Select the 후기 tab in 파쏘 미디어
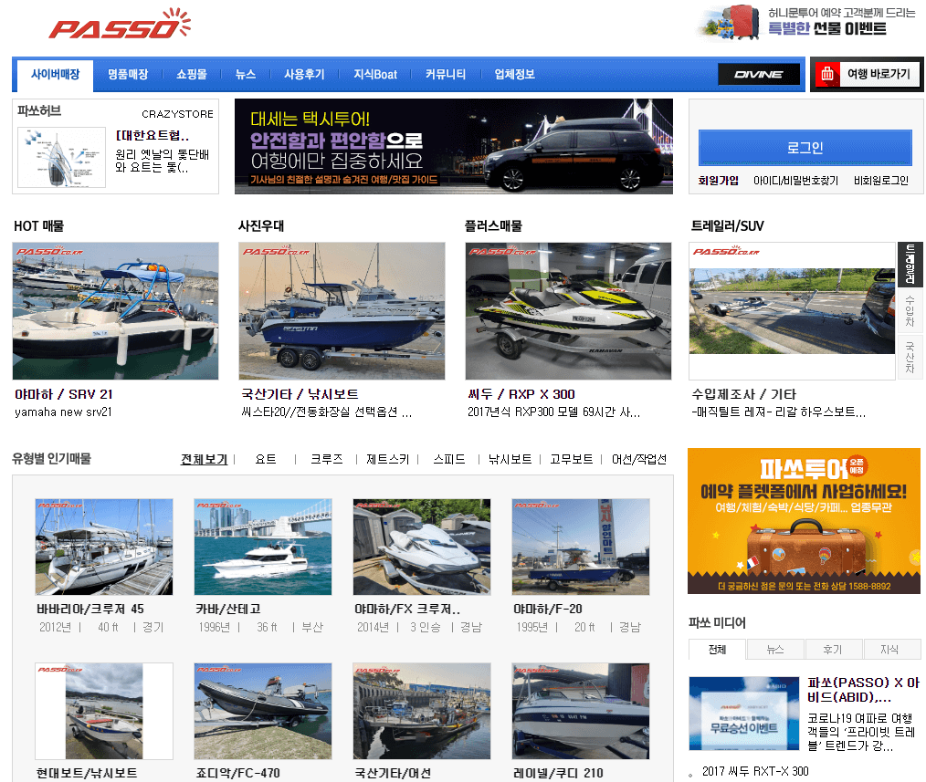The image size is (926, 782). [x=833, y=649]
